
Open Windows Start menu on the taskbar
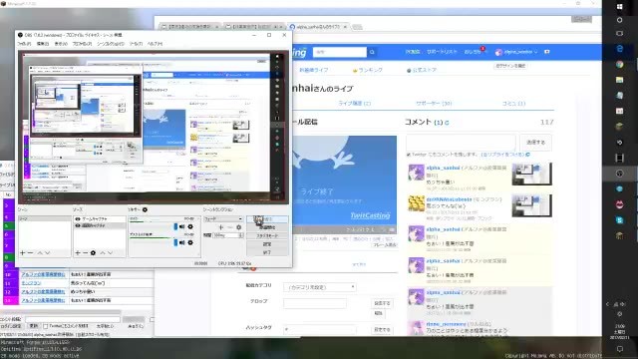(x=619, y=7)
